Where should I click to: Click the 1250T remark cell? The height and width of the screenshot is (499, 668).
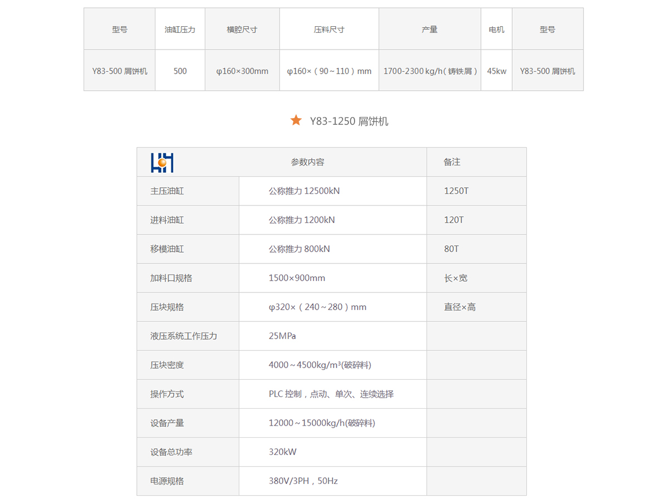[456, 191]
